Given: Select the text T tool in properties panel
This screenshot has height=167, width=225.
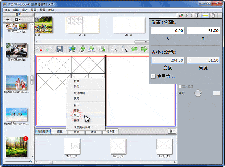Looking at the screenshot, I should pos(197,15).
